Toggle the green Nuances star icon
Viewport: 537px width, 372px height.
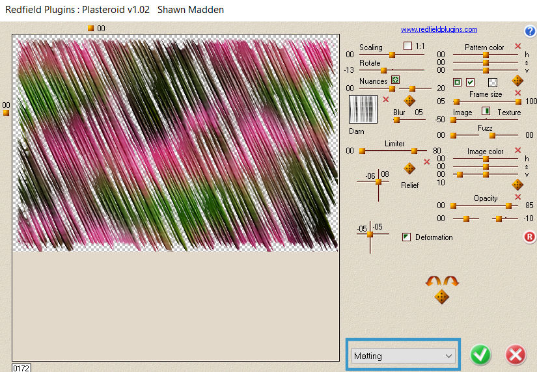(395, 80)
